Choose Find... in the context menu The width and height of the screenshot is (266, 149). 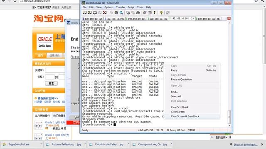pos(192,92)
